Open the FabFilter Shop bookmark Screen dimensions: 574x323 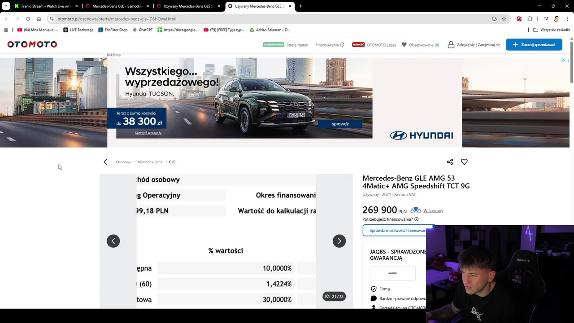[113, 30]
